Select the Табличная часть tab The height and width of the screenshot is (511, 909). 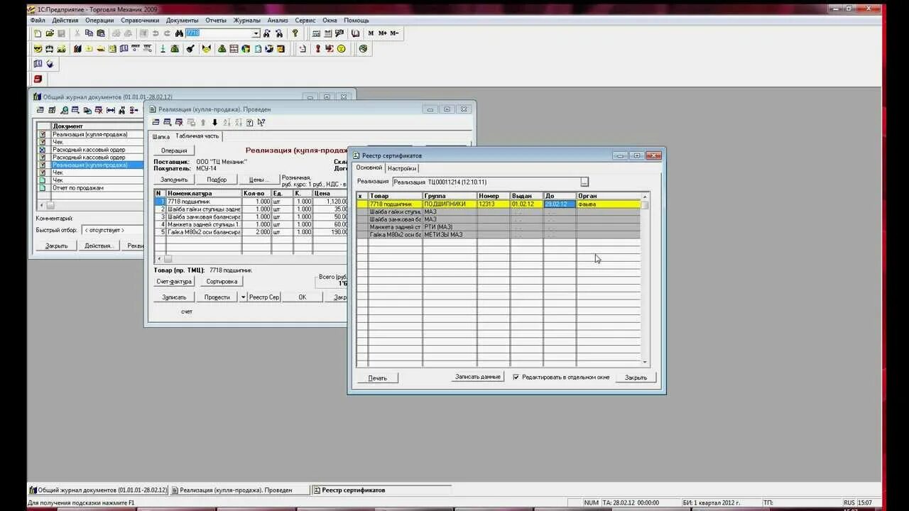pos(197,136)
